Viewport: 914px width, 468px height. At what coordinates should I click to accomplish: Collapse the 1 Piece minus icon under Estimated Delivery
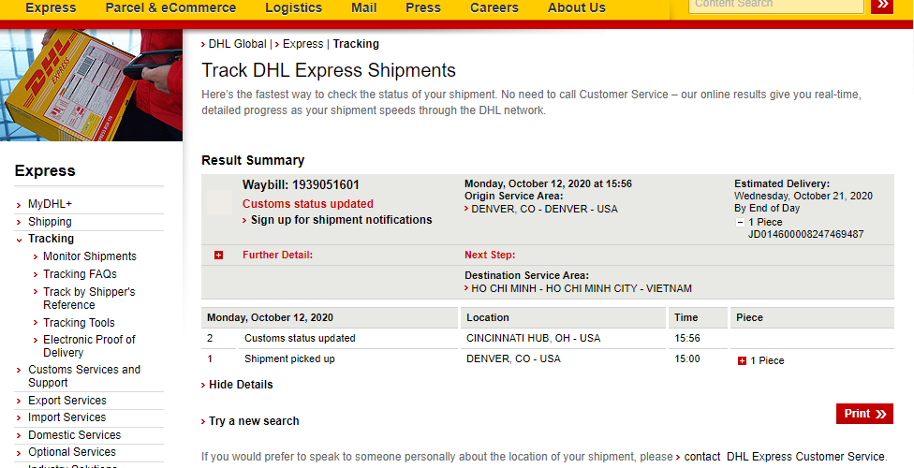coord(740,222)
